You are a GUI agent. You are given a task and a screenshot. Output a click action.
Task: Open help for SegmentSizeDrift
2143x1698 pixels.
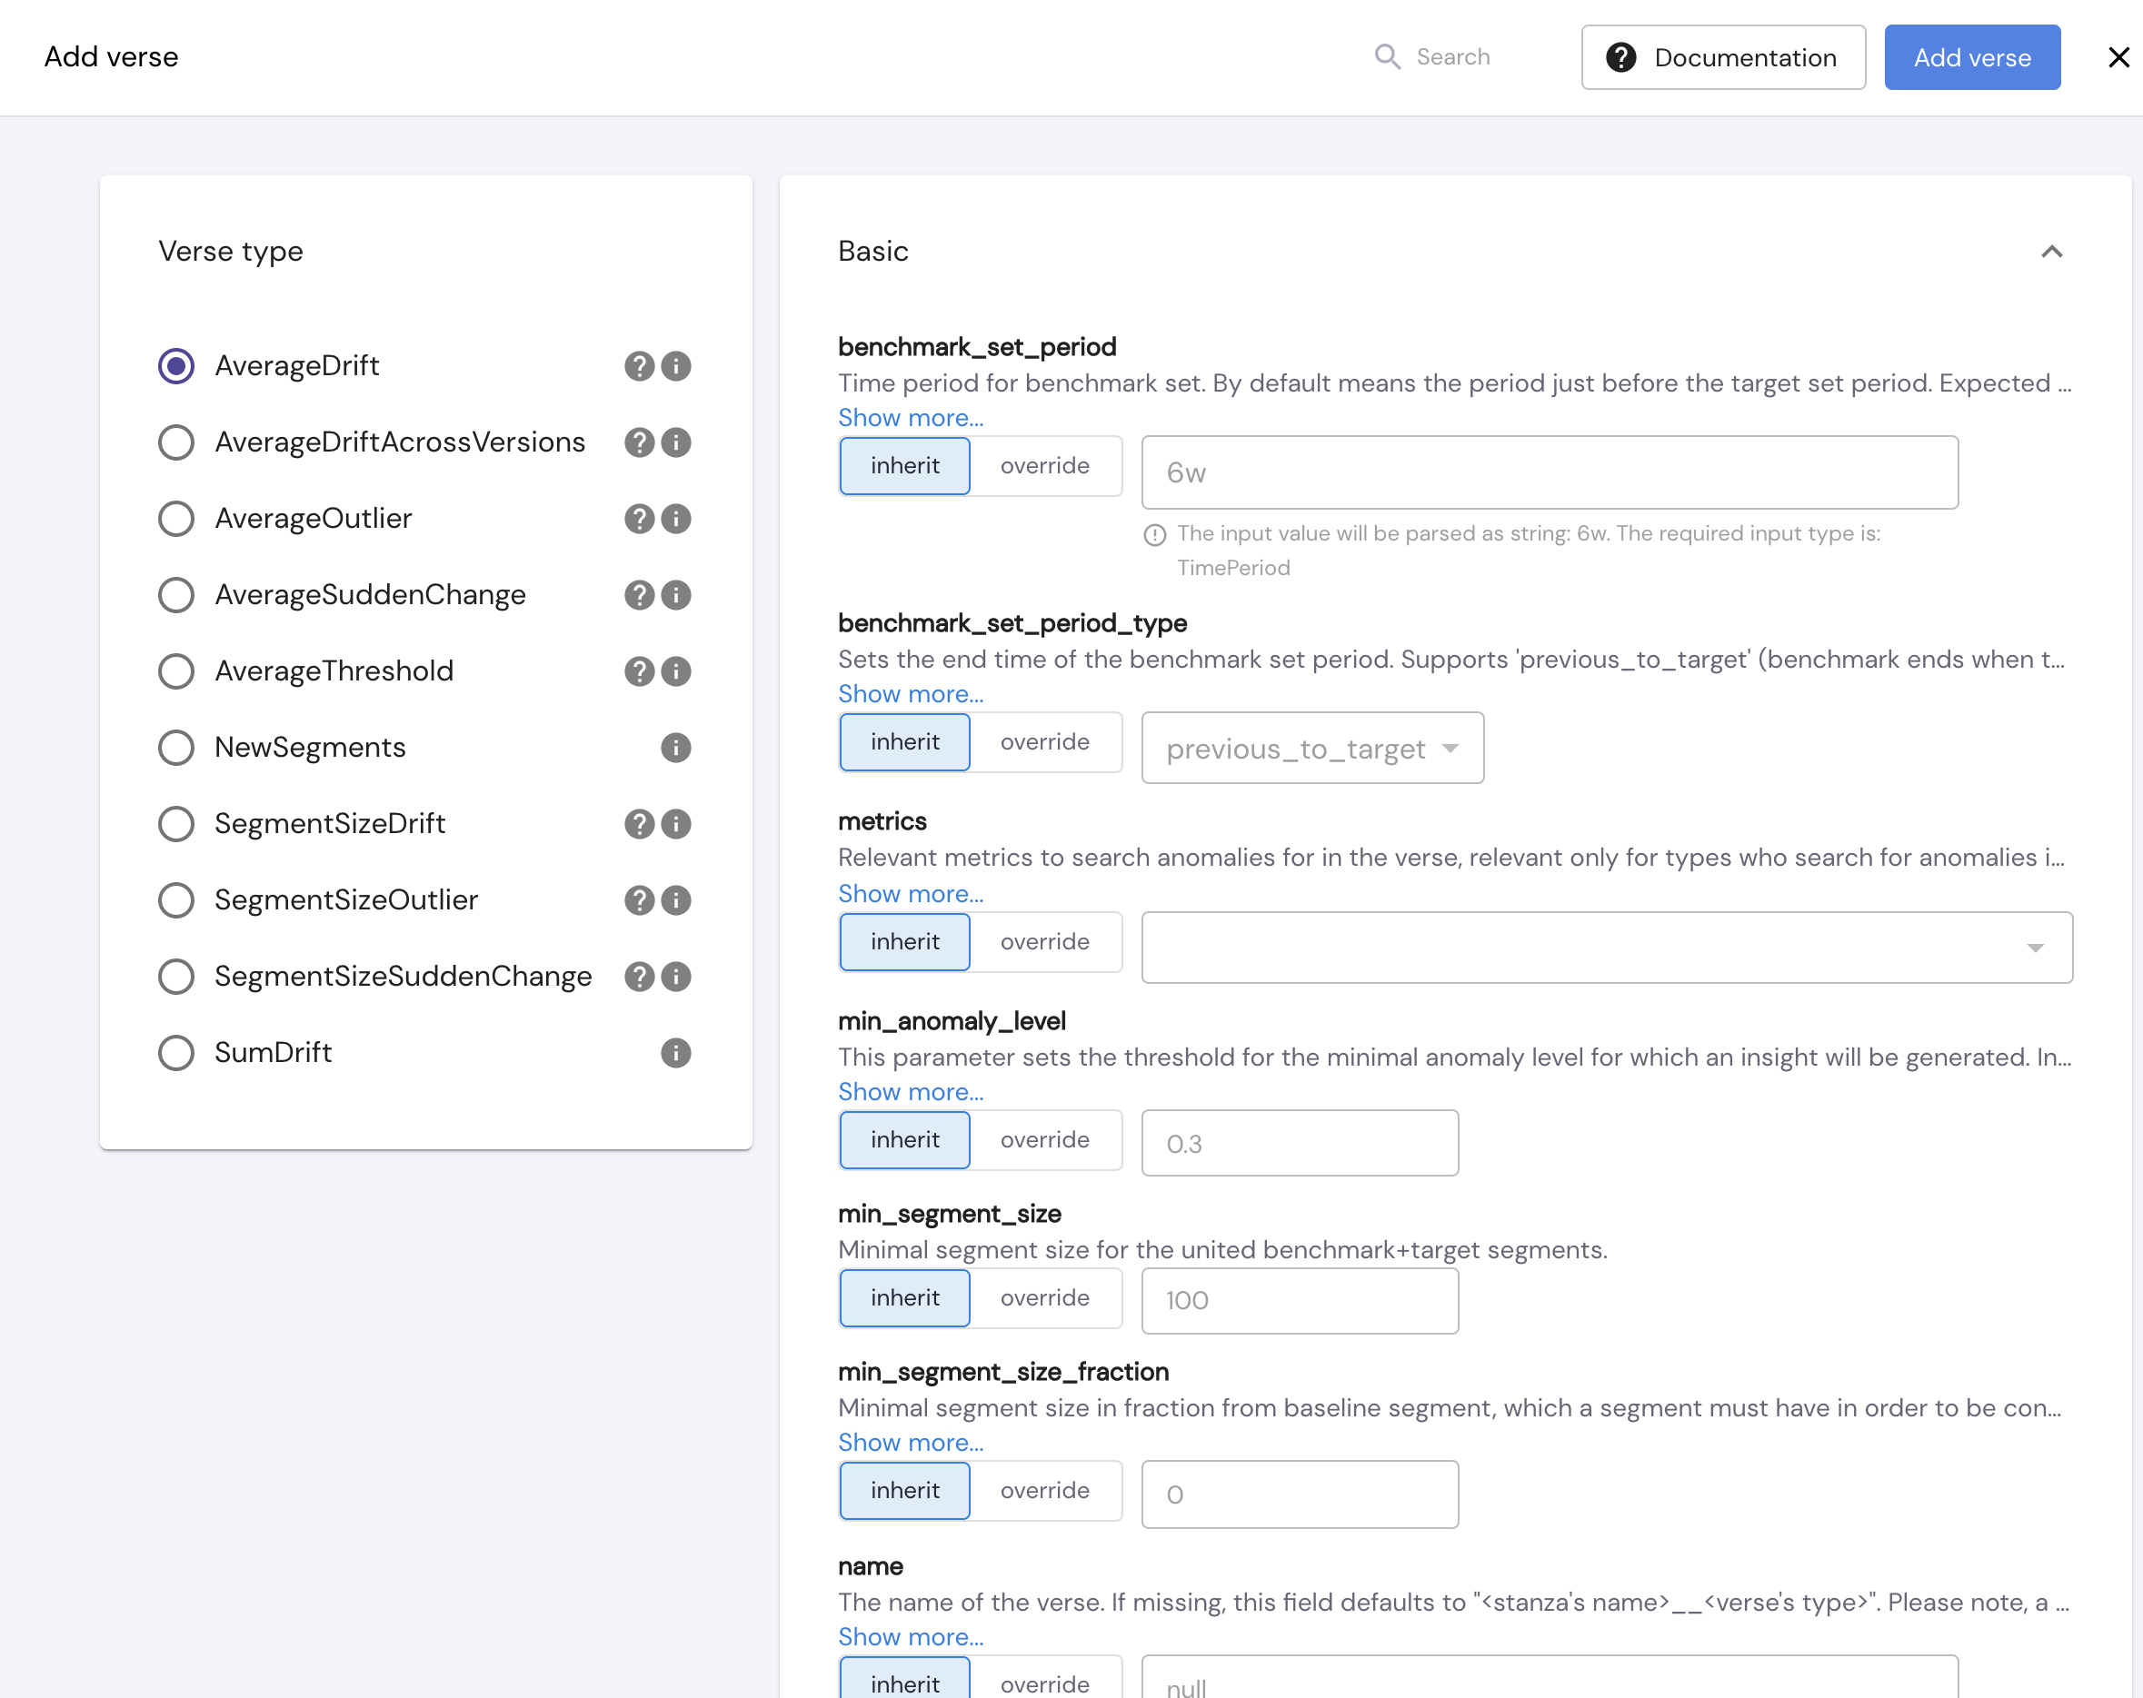639,824
